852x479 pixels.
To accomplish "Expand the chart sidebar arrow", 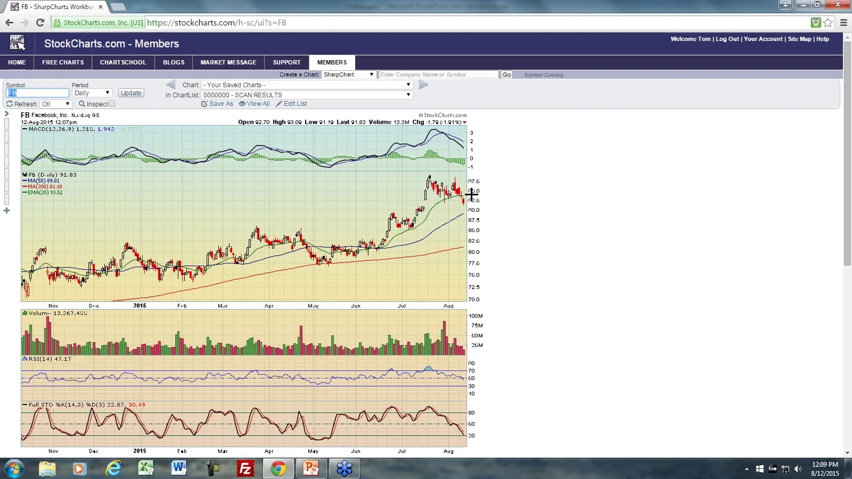I will coord(6,114).
